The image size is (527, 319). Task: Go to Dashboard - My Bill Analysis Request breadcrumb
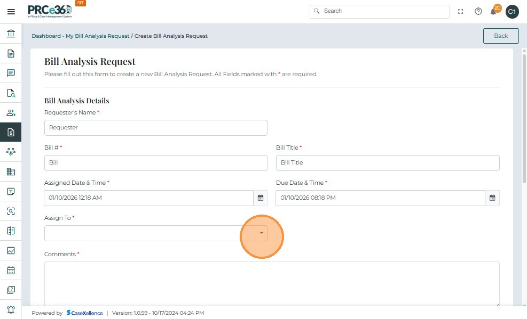[80, 36]
